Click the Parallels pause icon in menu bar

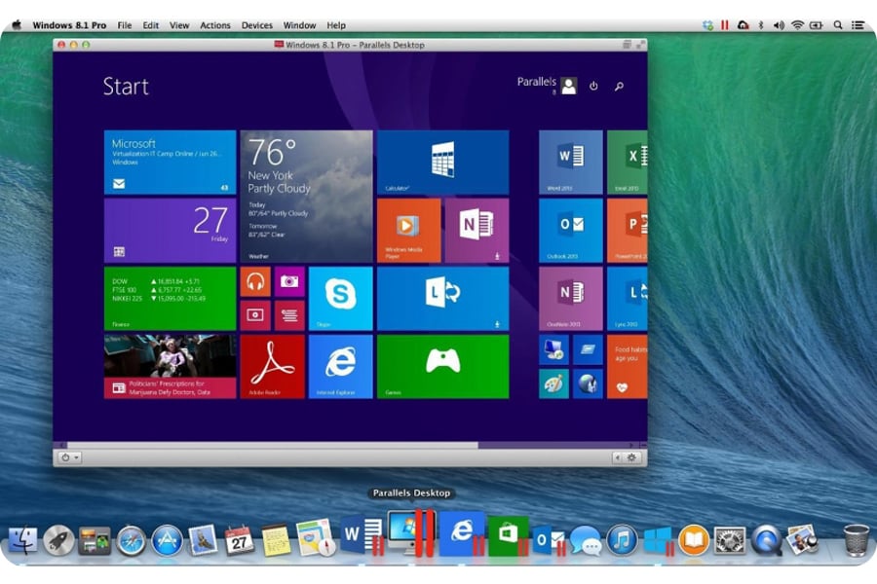click(724, 24)
